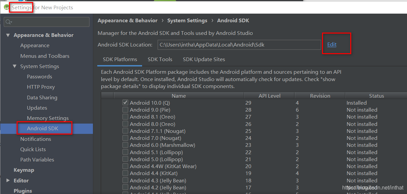
Task: Open the Appearance settings page
Action: [x=35, y=46]
